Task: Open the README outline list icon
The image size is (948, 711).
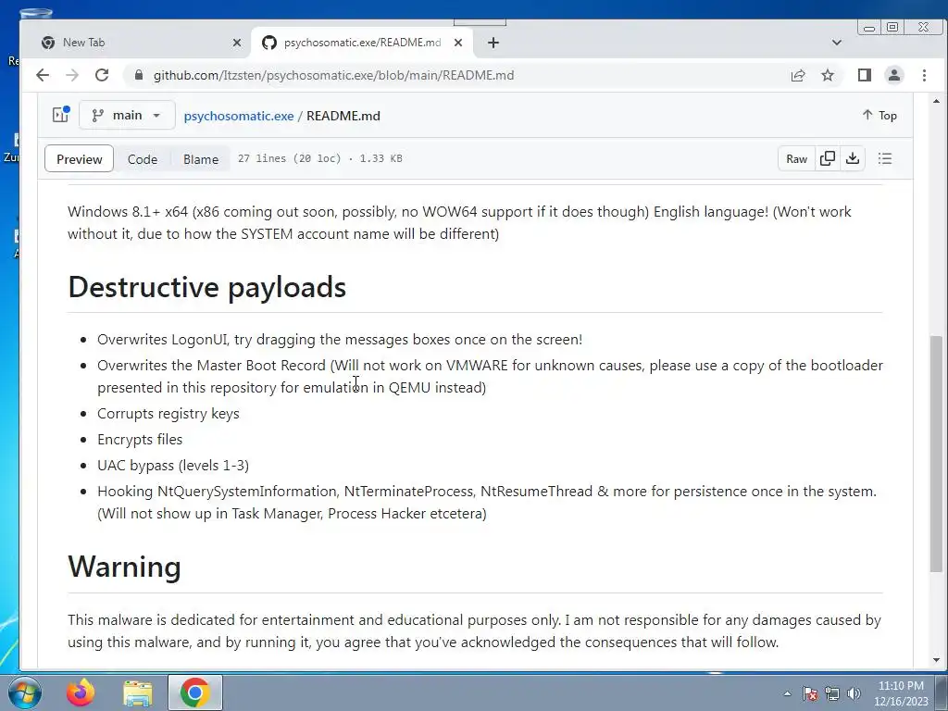Action: [x=885, y=158]
